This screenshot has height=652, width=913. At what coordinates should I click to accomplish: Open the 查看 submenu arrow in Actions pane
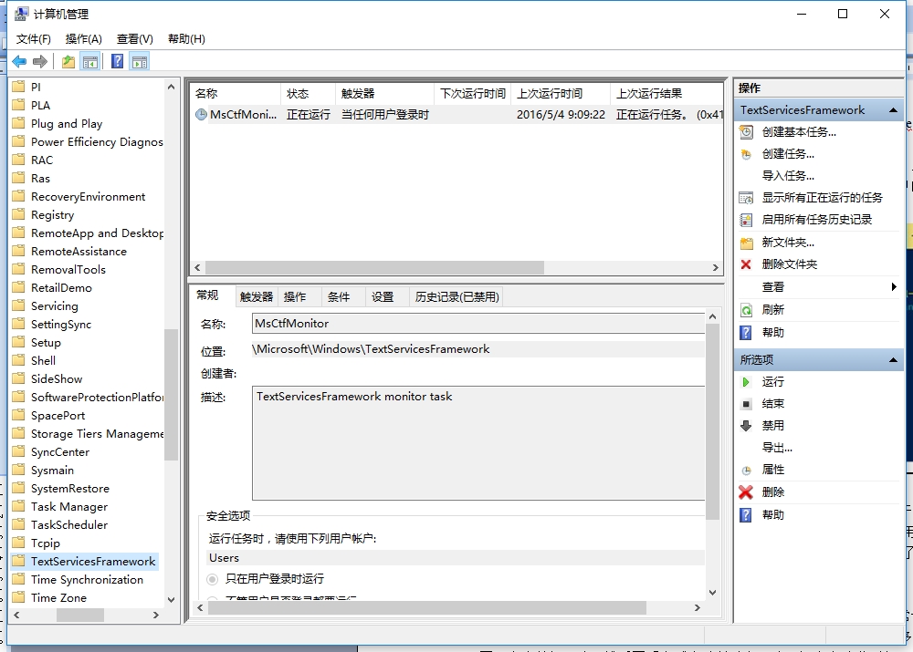pyautogui.click(x=896, y=286)
